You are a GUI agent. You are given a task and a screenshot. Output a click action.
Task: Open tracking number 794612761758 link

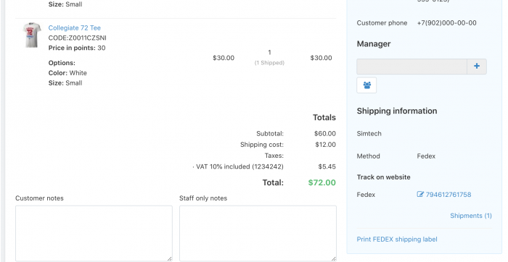click(448, 195)
